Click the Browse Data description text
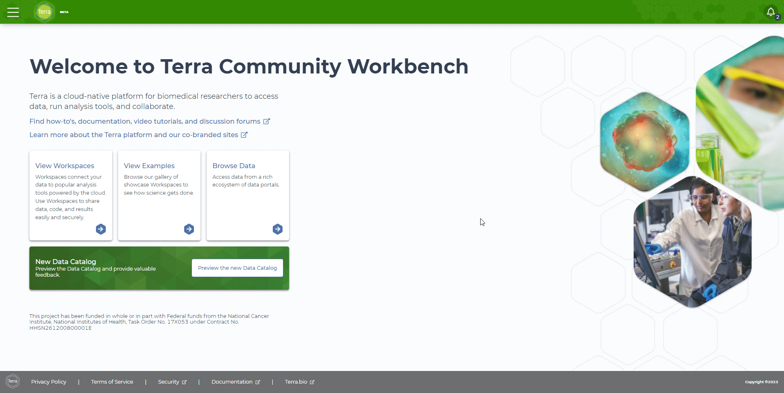 point(246,181)
